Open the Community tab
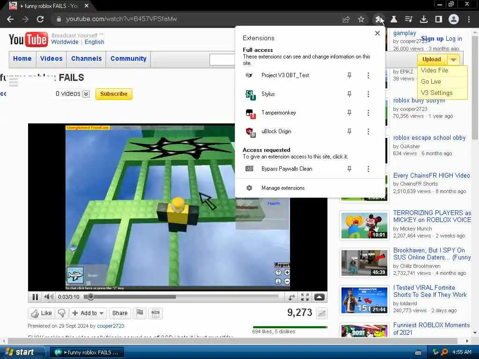Viewport: 479px width, 359px height. coord(129,58)
